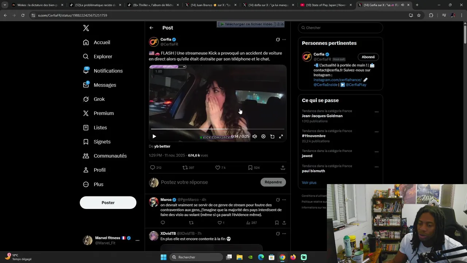
Task: Play the video
Action: tap(154, 136)
